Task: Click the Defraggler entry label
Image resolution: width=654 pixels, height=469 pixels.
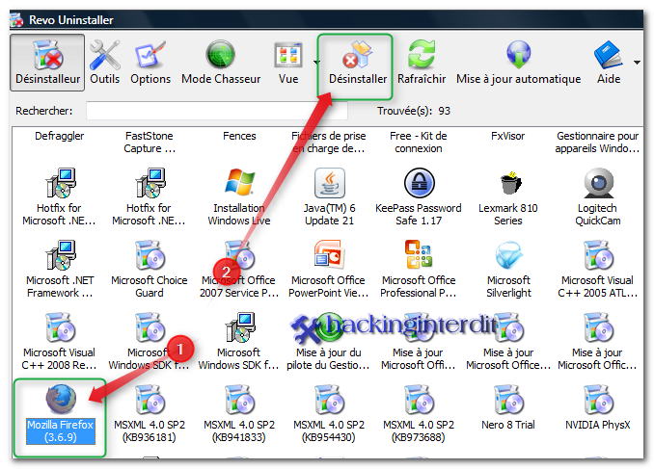Action: 60,136
